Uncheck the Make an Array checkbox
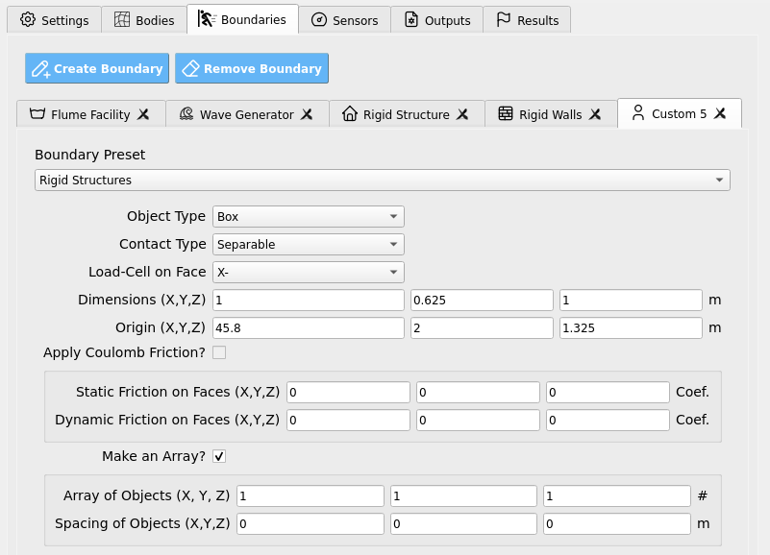This screenshot has width=770, height=555. click(x=219, y=456)
